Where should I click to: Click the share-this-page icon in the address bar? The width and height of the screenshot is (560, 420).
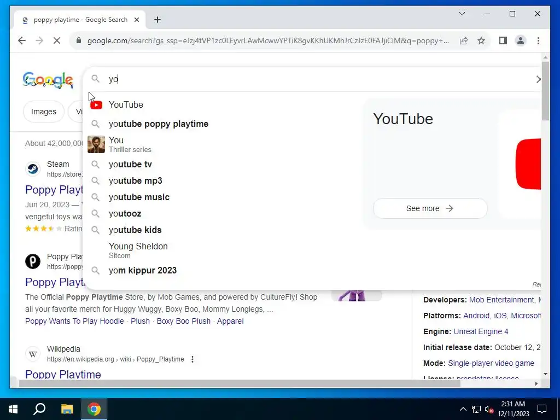click(x=464, y=40)
